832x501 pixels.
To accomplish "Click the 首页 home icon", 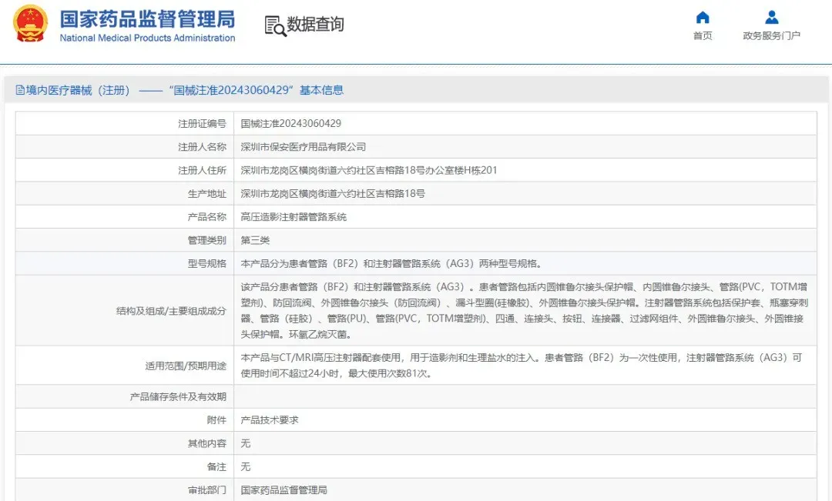I will pos(702,17).
